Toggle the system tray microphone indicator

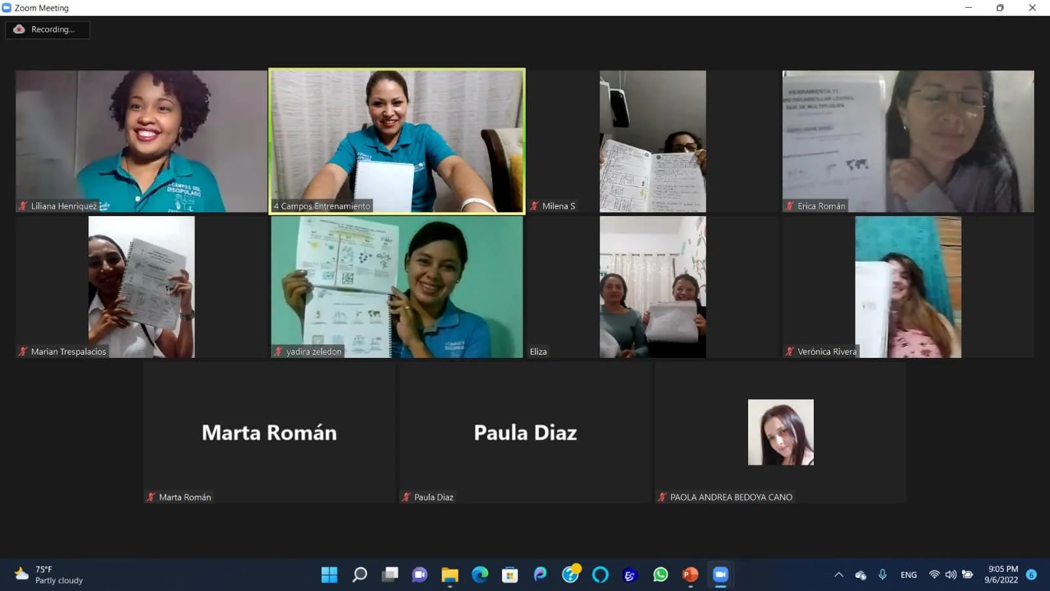pos(883,575)
